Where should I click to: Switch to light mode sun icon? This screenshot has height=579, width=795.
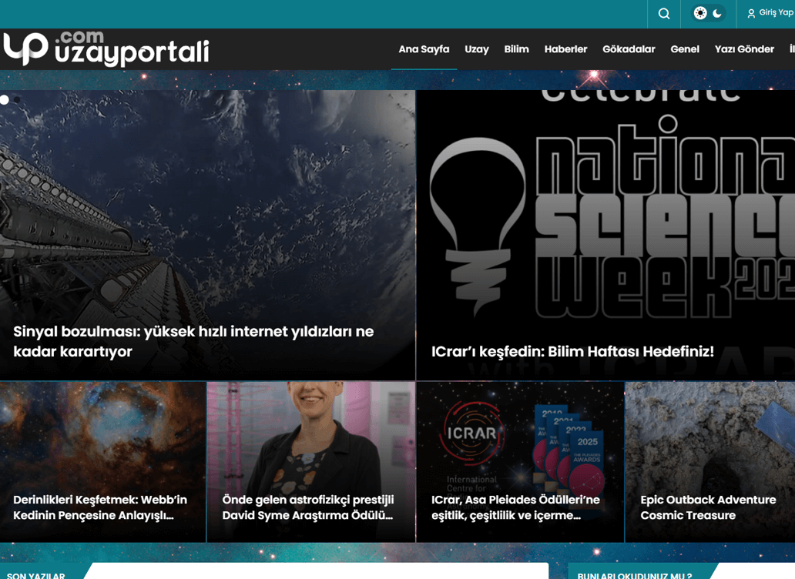point(700,13)
